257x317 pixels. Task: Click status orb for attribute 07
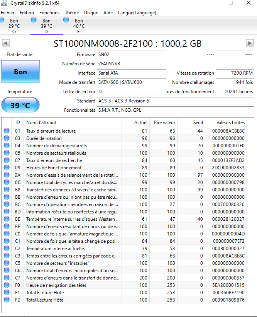click(x=7, y=160)
